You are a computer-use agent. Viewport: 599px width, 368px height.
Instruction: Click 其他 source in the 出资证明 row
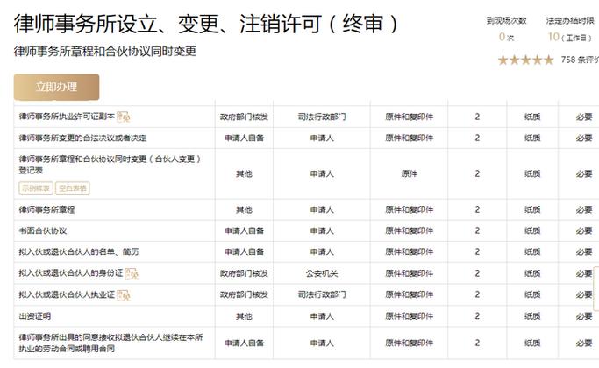[244, 316]
